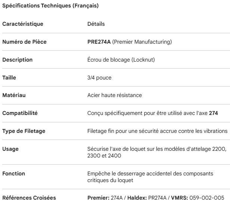Viewport: 230px width, 206px height.
Task: Click the "Description" row label
Action: 17,60
